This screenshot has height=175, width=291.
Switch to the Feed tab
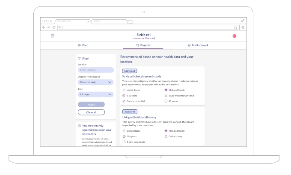coord(83,45)
